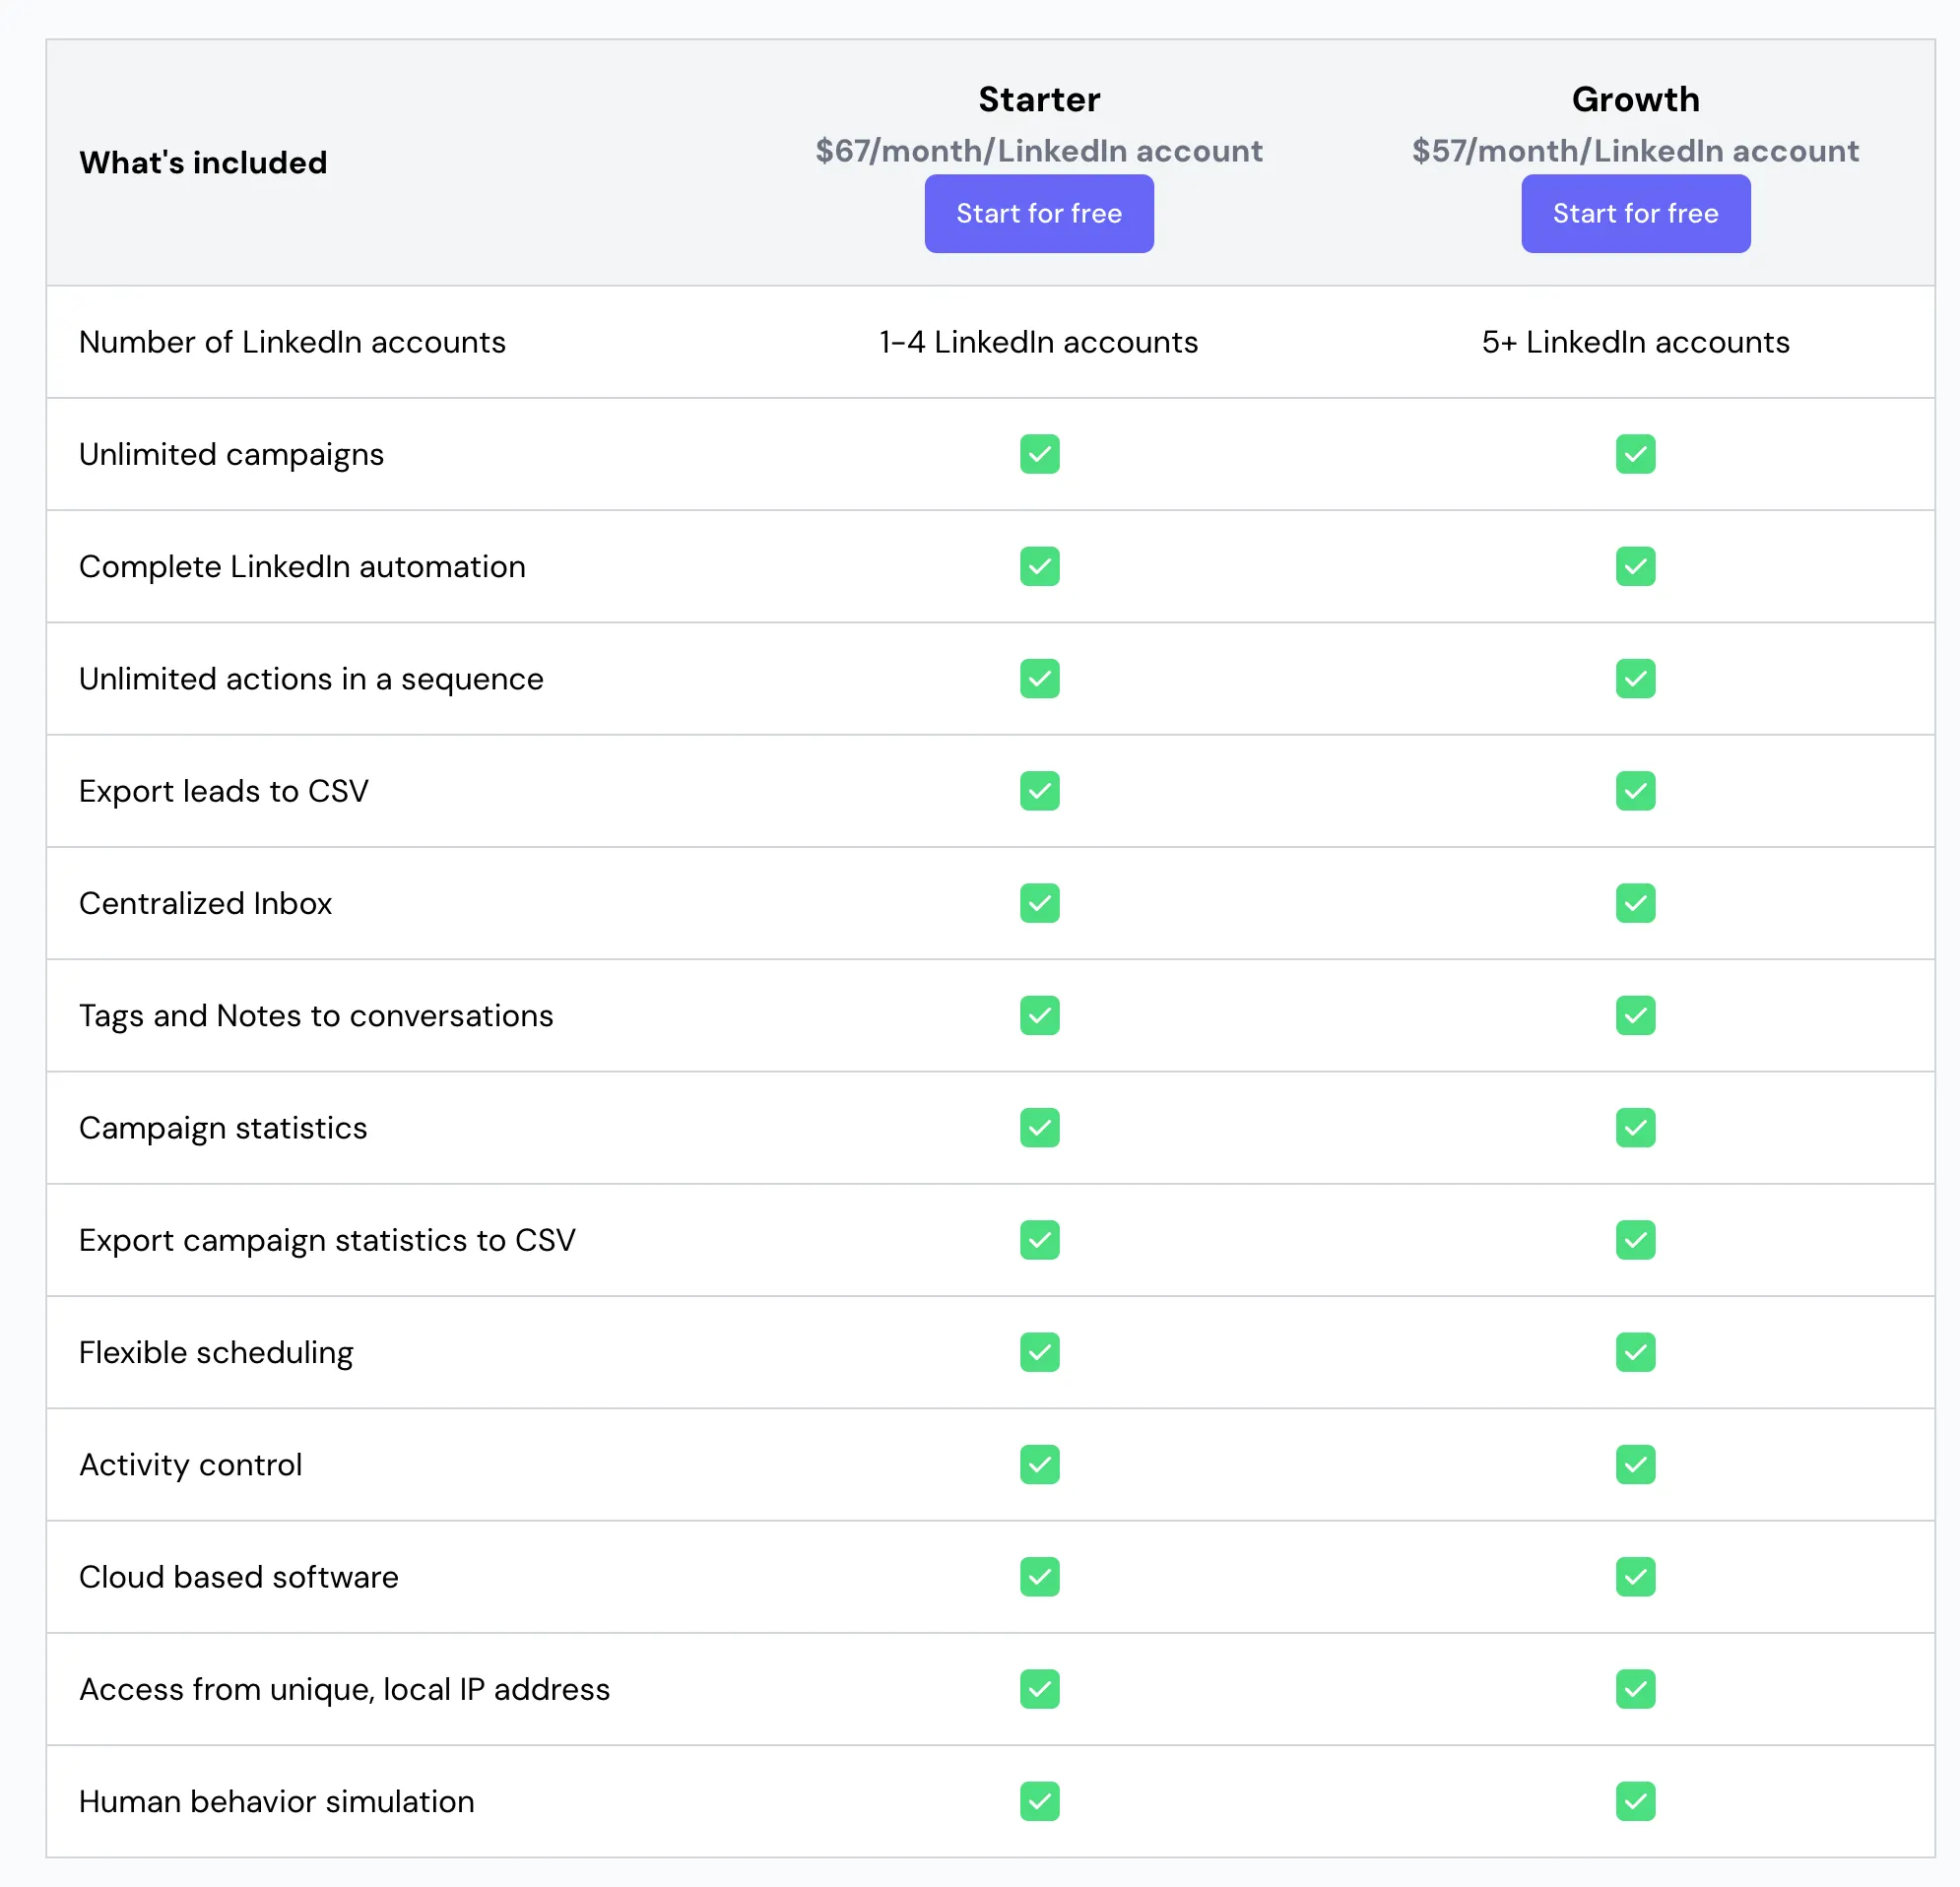Viewport: 1960px width, 1887px height.
Task: Click Start for free under Starter
Action: pyautogui.click(x=1038, y=213)
